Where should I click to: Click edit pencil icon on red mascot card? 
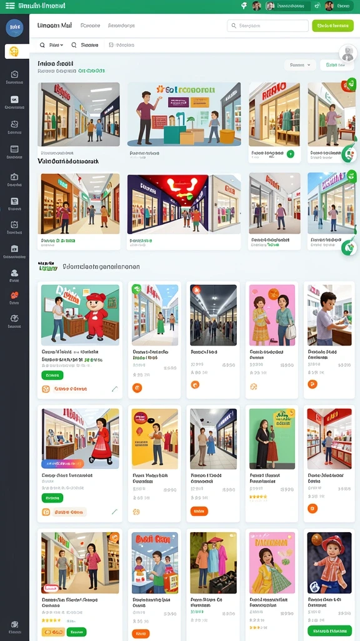click(115, 389)
